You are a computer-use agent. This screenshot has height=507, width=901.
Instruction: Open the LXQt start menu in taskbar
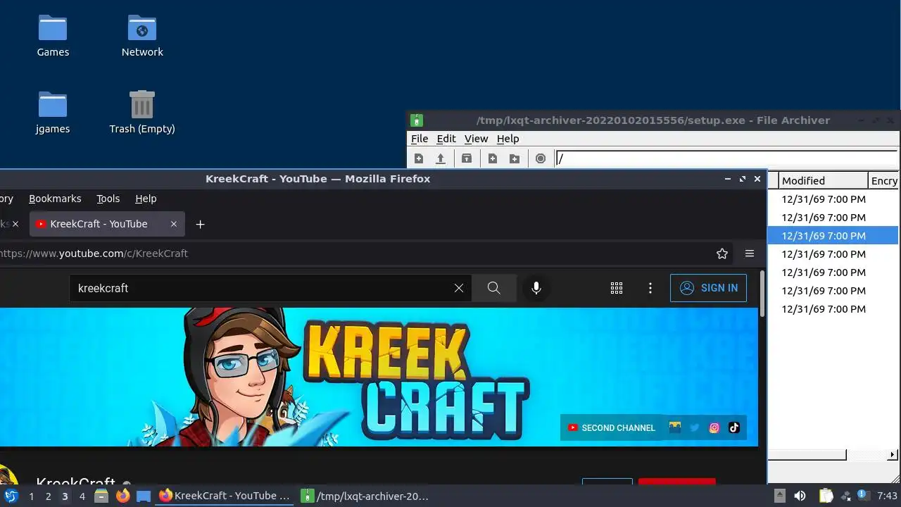pos(11,496)
